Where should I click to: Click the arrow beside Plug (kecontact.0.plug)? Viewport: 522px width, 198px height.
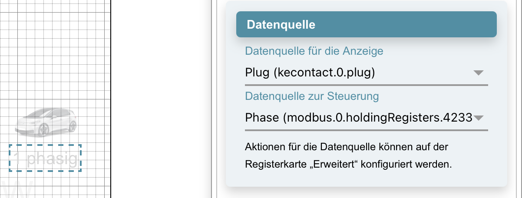(478, 73)
